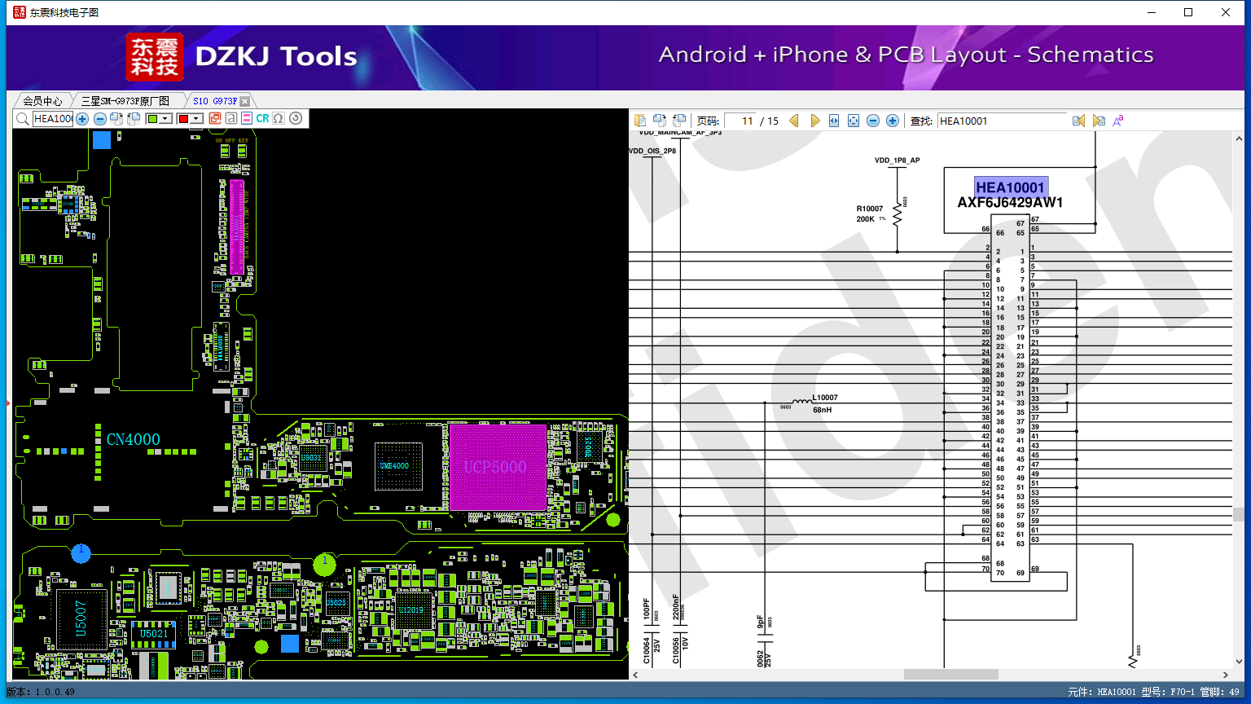
Task: Select the CN4000 connector label on PCB
Action: [134, 440]
